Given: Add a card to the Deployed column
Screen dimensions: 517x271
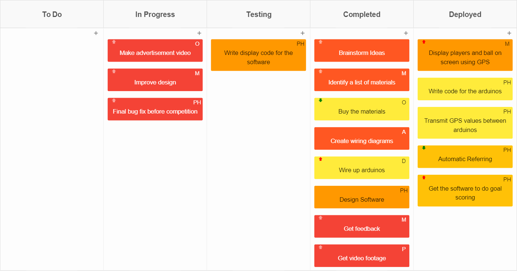Looking at the screenshot, I should (x=509, y=33).
